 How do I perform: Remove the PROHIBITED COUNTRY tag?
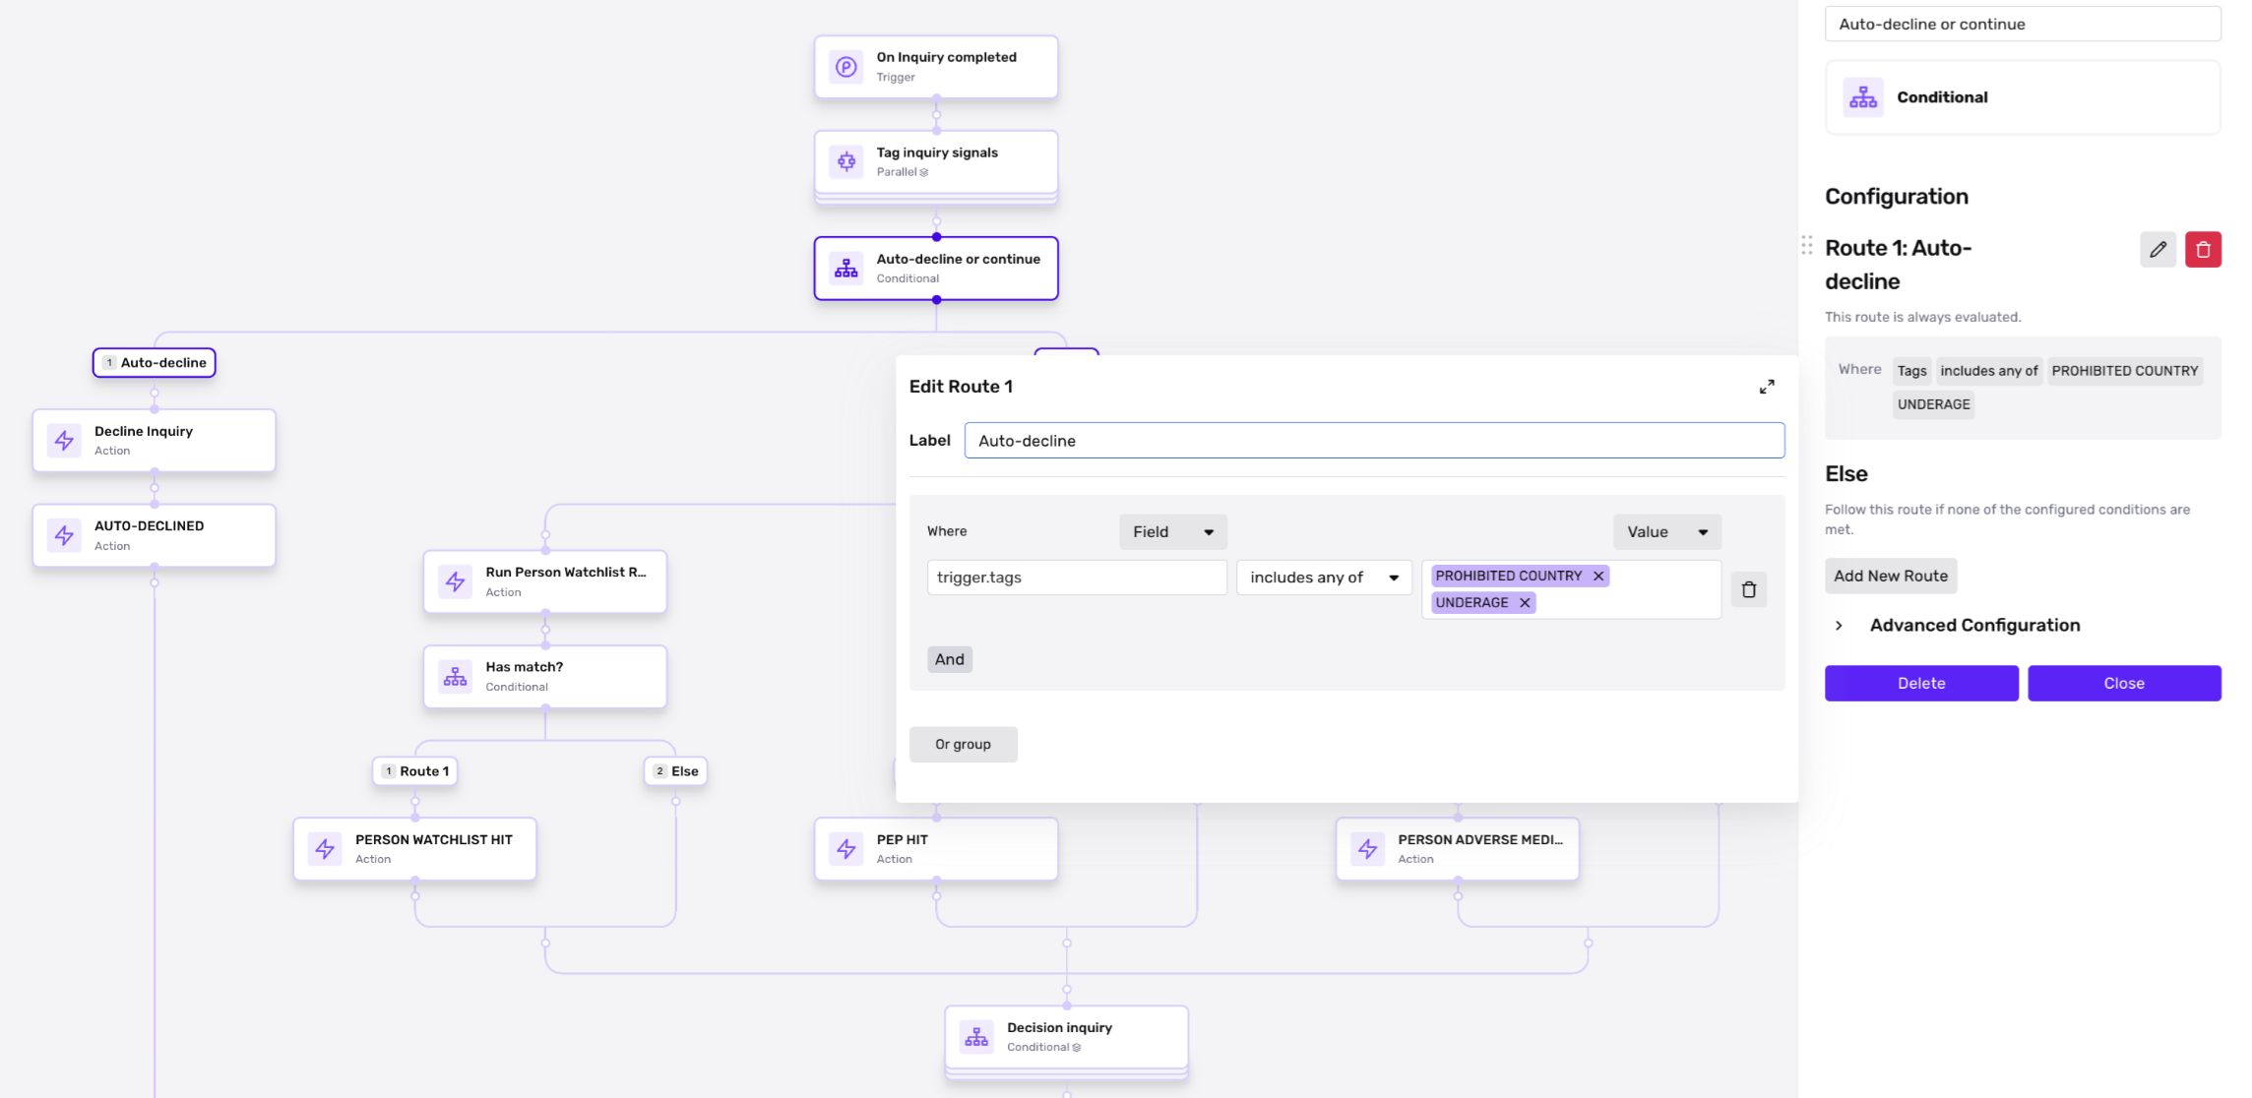click(1598, 576)
